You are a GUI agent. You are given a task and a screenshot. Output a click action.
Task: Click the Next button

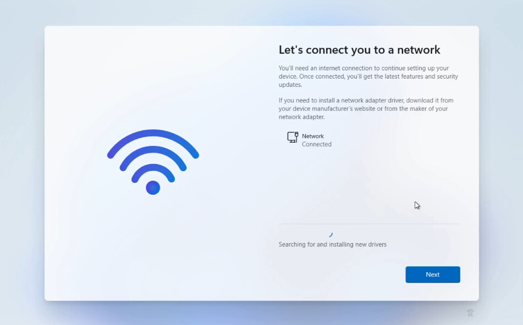coord(433,274)
